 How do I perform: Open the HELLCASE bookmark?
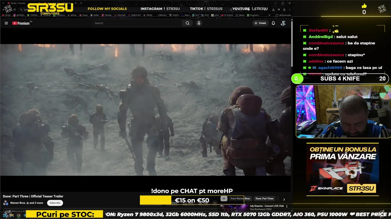(120, 15)
